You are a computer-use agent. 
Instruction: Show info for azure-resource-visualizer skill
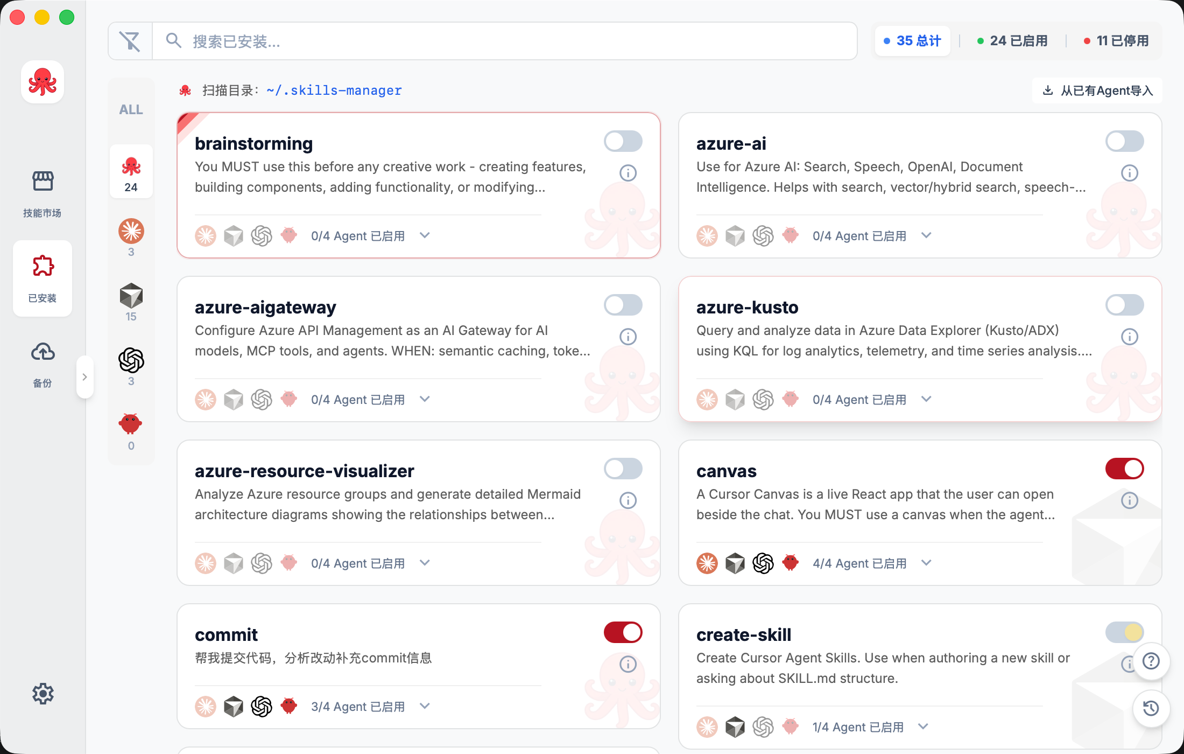[x=628, y=500]
